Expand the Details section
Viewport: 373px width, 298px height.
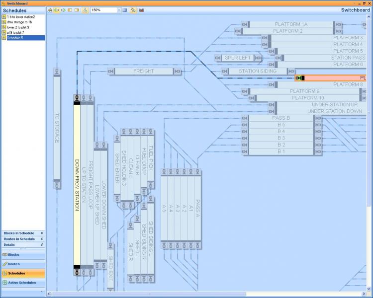point(42,245)
